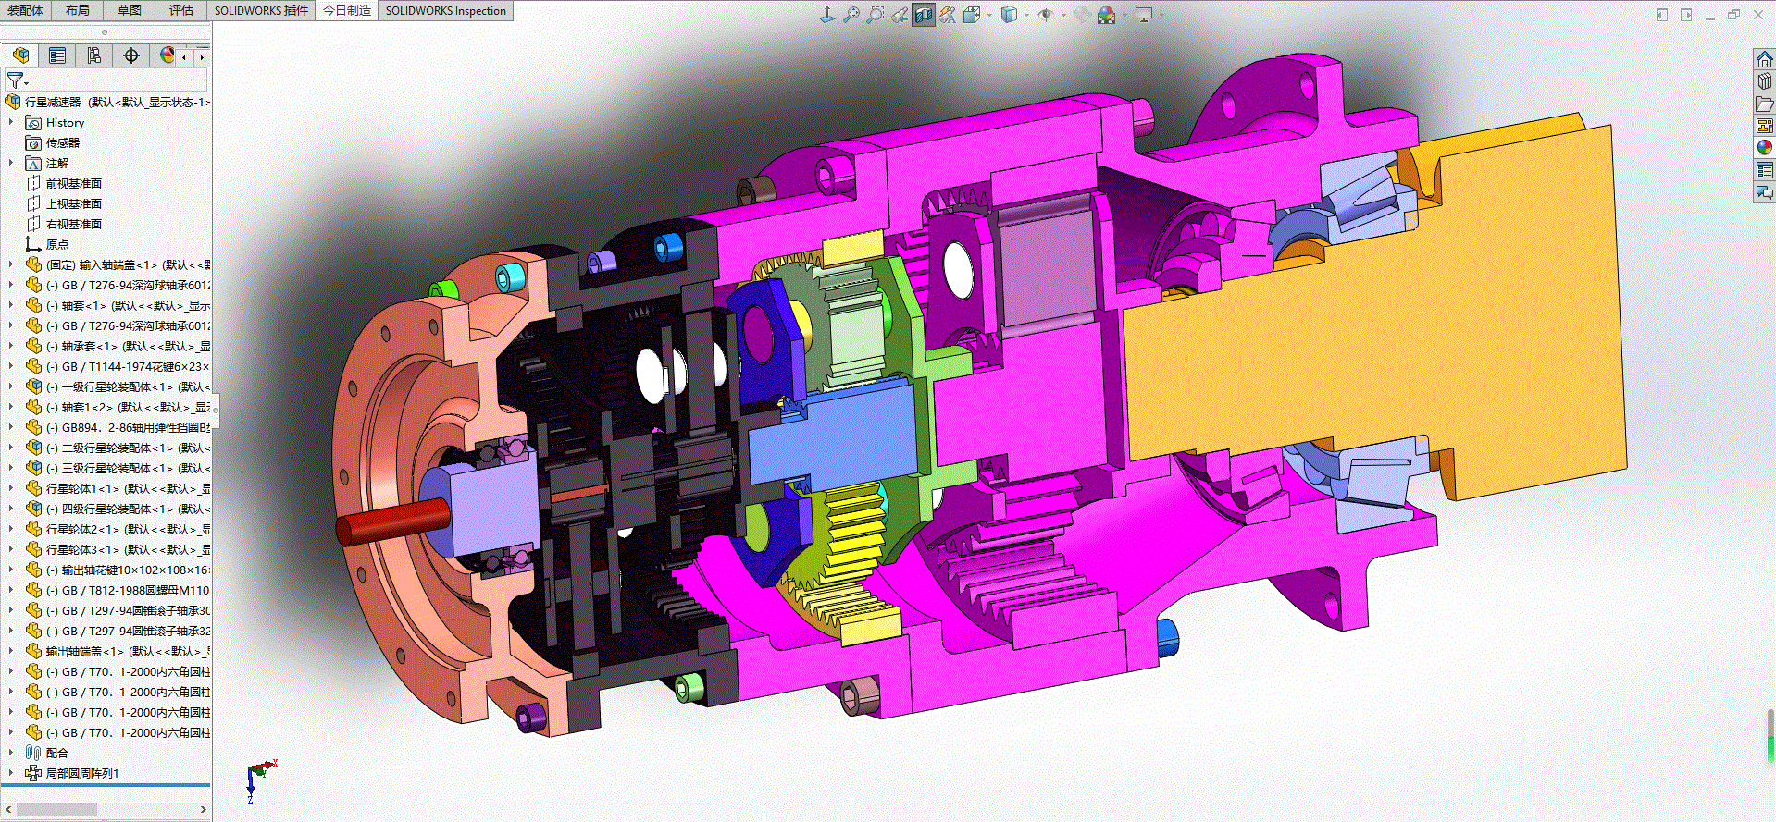Open the DisplayManager color ball tab
The height and width of the screenshot is (822, 1776).
point(167,55)
